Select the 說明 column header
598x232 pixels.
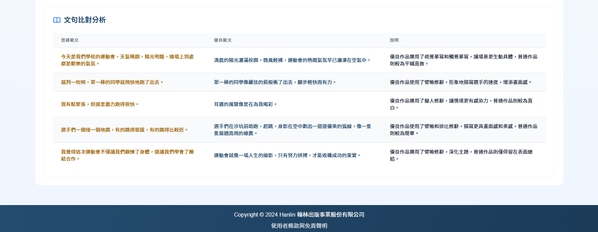pos(394,40)
